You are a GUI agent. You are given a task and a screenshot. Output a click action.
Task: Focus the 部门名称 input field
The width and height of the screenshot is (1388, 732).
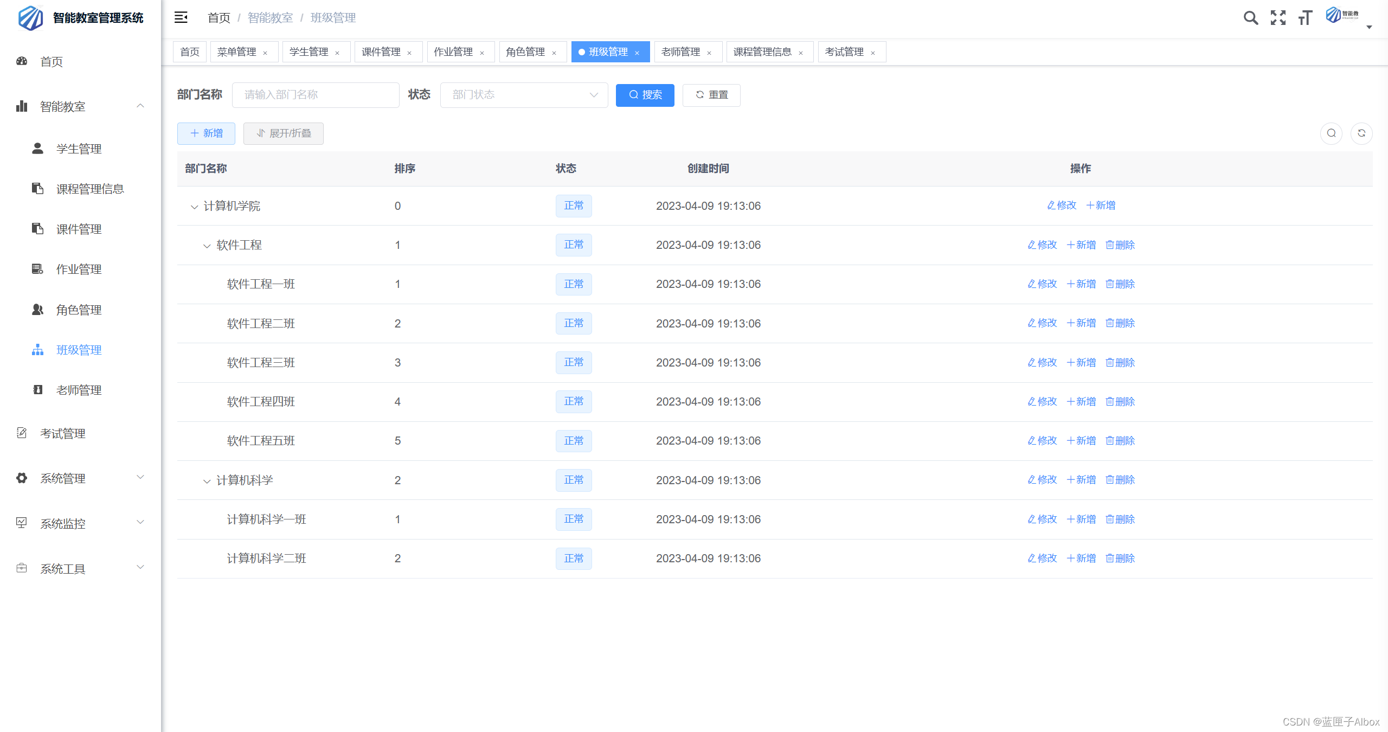click(x=316, y=95)
